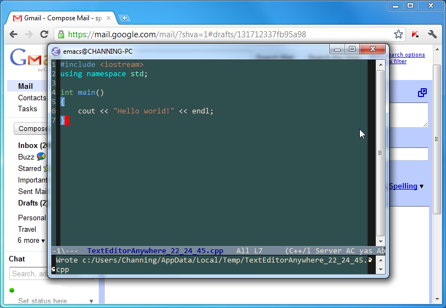Screen dimensions: 446x308
Task: Click the Buzz colorful icon
Action: pos(41,157)
